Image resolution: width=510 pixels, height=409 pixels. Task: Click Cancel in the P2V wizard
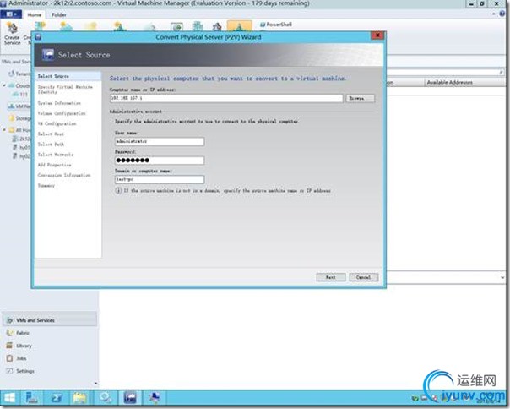364,277
